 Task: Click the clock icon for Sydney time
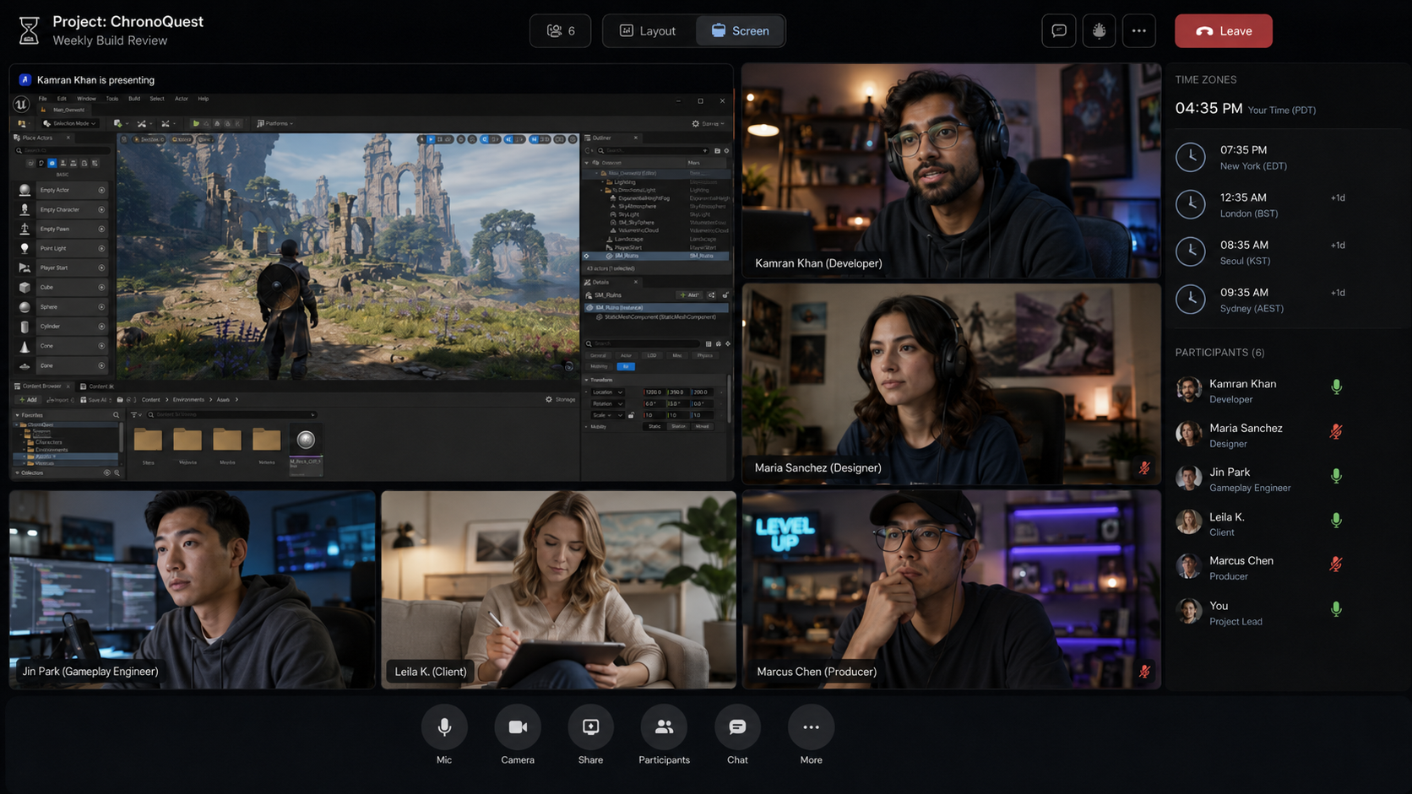point(1191,300)
